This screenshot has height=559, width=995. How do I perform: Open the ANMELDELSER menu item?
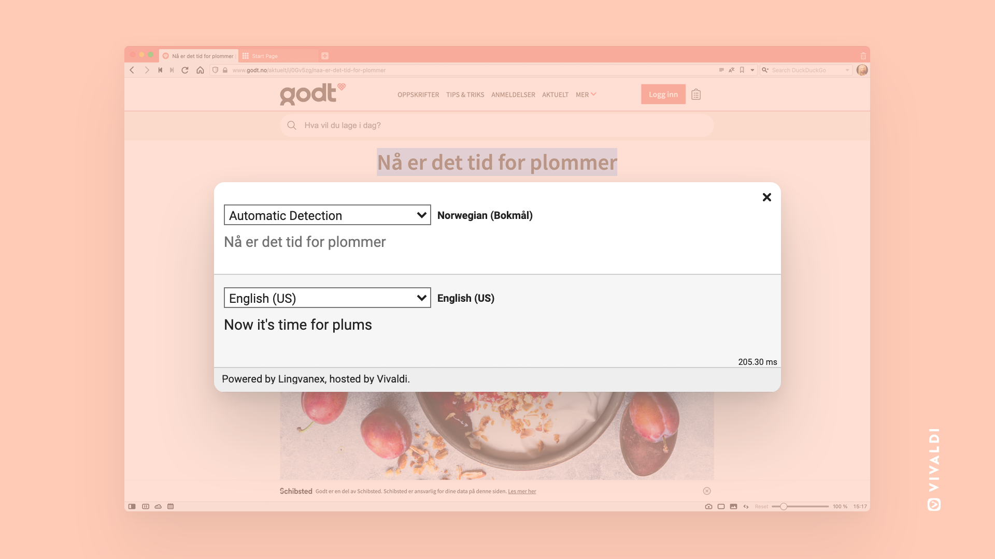pos(513,94)
